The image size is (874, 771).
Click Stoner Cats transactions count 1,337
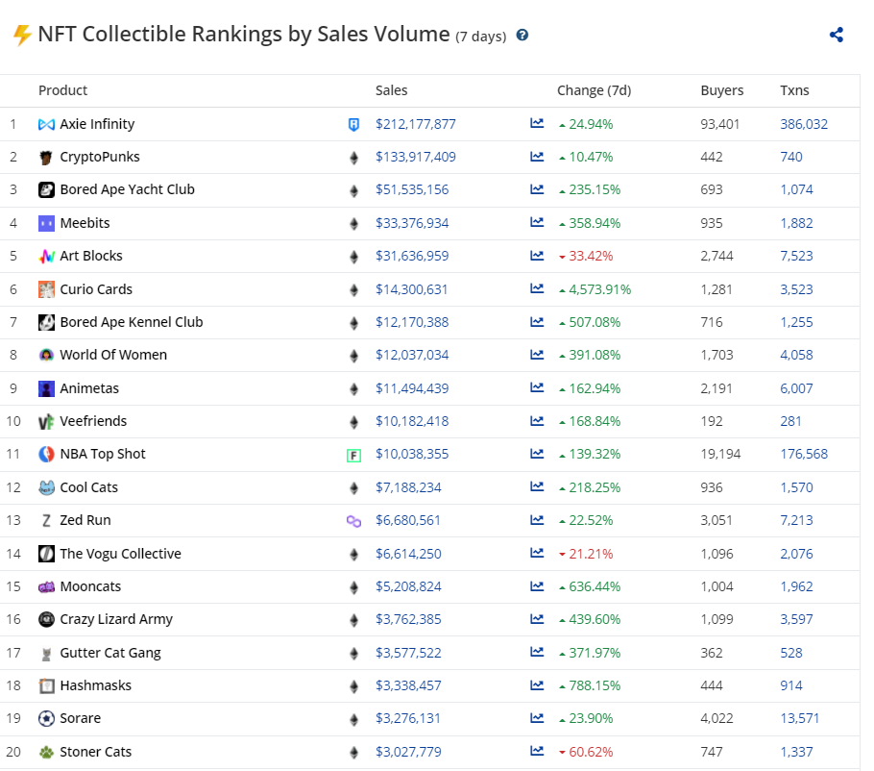tap(796, 752)
